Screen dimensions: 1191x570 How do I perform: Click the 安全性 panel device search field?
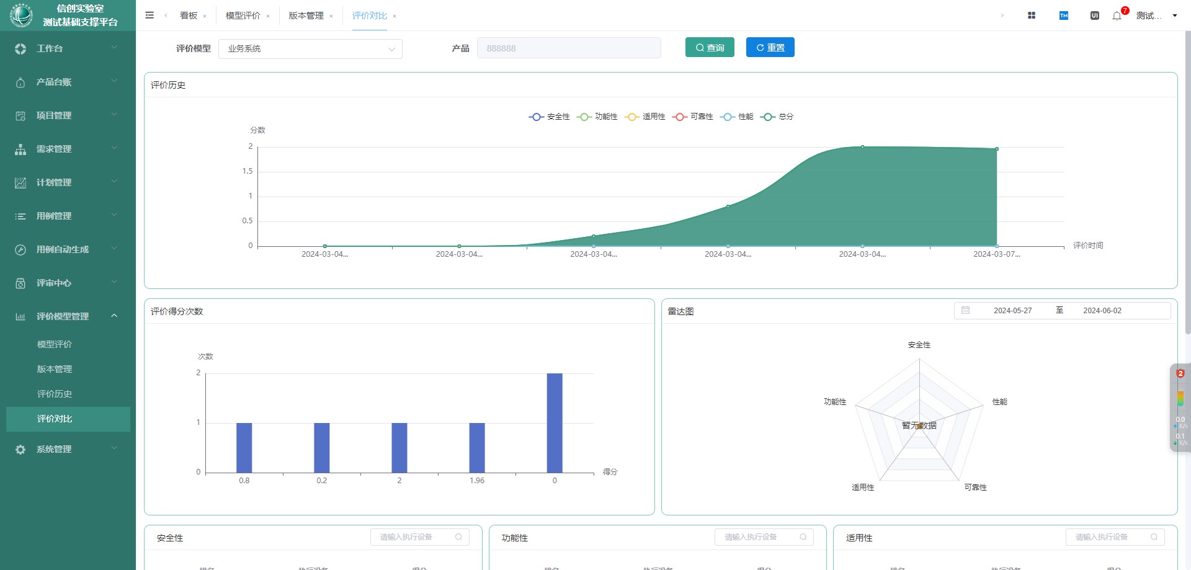click(x=420, y=537)
